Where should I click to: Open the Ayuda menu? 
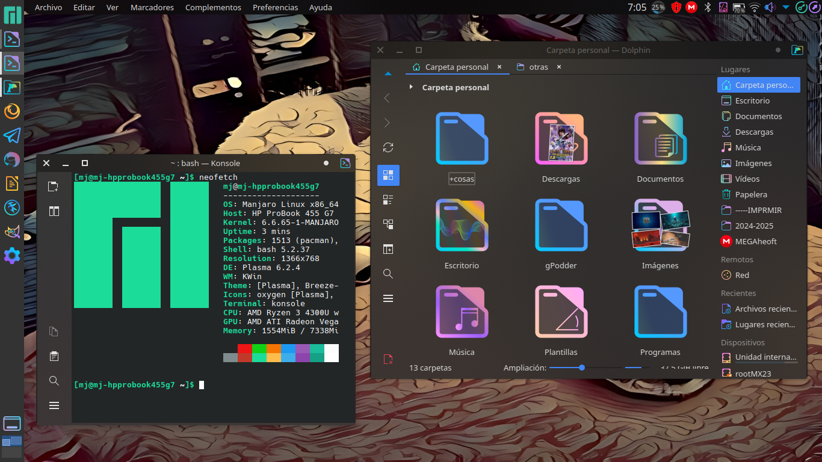320,7
